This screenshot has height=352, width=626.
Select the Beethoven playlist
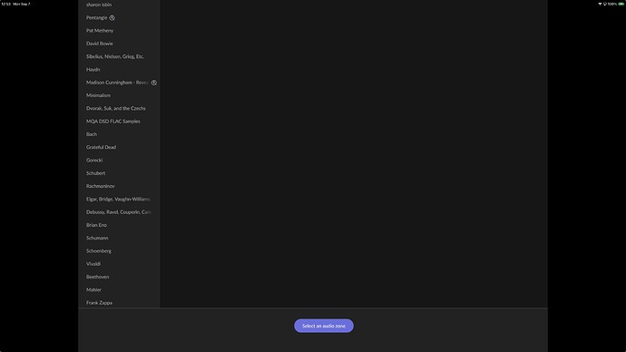click(97, 277)
